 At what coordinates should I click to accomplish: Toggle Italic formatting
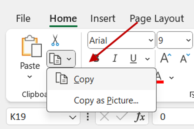[x=115, y=58]
